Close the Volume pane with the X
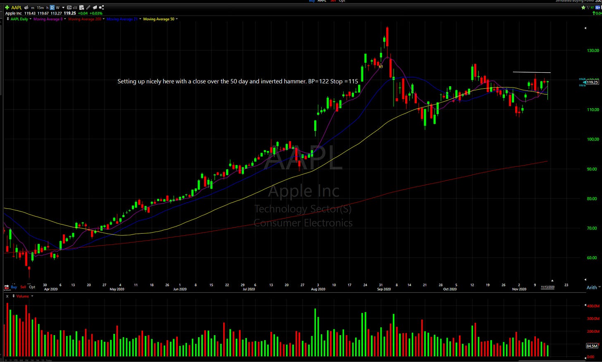The width and height of the screenshot is (602, 362). pyautogui.click(x=7, y=296)
